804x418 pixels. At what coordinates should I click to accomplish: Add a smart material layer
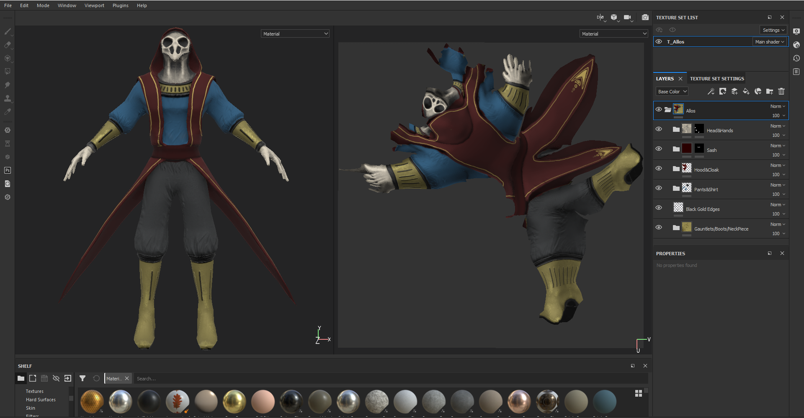(x=758, y=91)
